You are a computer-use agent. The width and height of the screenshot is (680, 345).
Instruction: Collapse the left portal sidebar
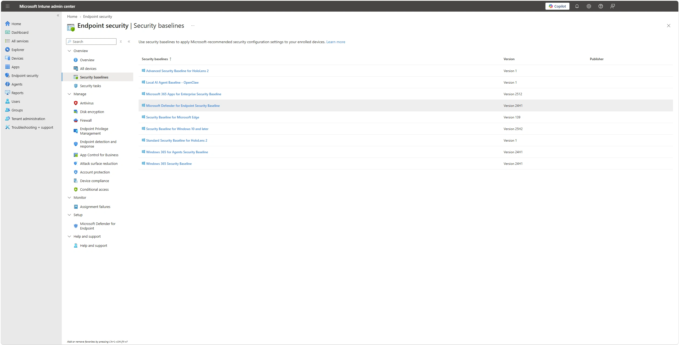pyautogui.click(x=58, y=15)
